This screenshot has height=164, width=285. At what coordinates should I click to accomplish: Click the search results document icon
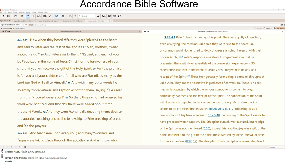click(22, 16)
